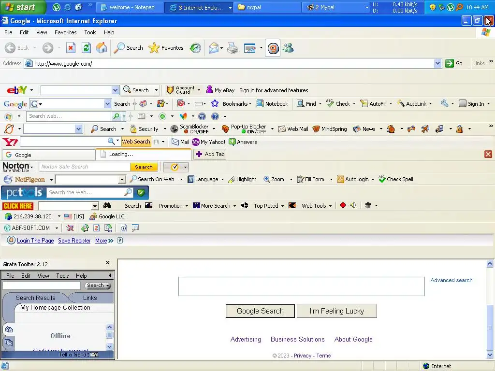Open the View menu in Girafa Toolbar
Image resolution: width=495 pixels, height=371 pixels.
point(43,276)
